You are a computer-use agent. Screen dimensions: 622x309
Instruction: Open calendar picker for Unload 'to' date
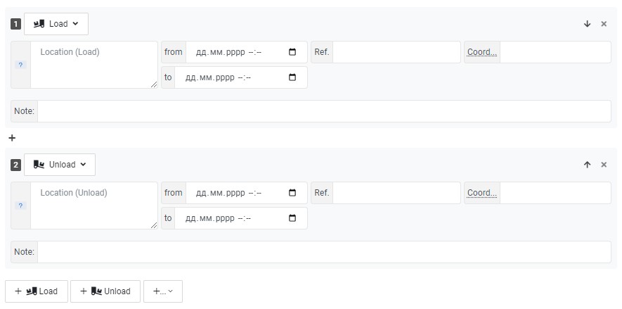[292, 218]
